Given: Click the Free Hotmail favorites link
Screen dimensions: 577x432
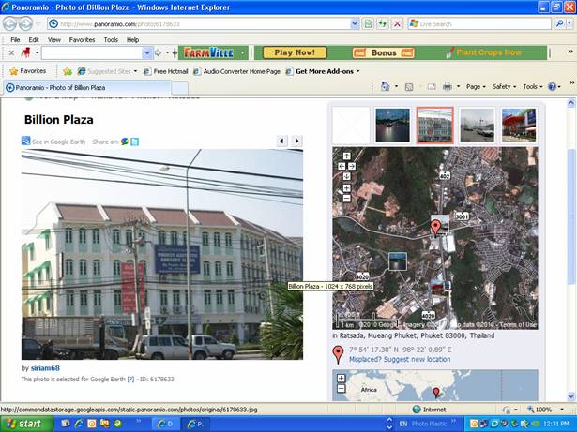Looking at the screenshot, I should pos(166,71).
